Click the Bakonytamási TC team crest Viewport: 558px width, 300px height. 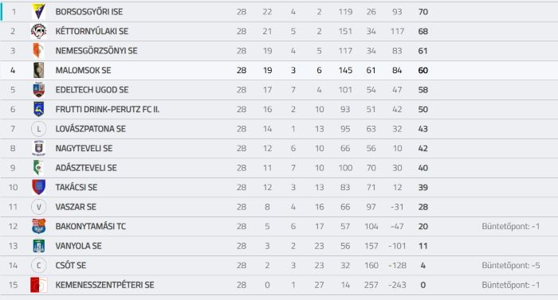(x=38, y=227)
